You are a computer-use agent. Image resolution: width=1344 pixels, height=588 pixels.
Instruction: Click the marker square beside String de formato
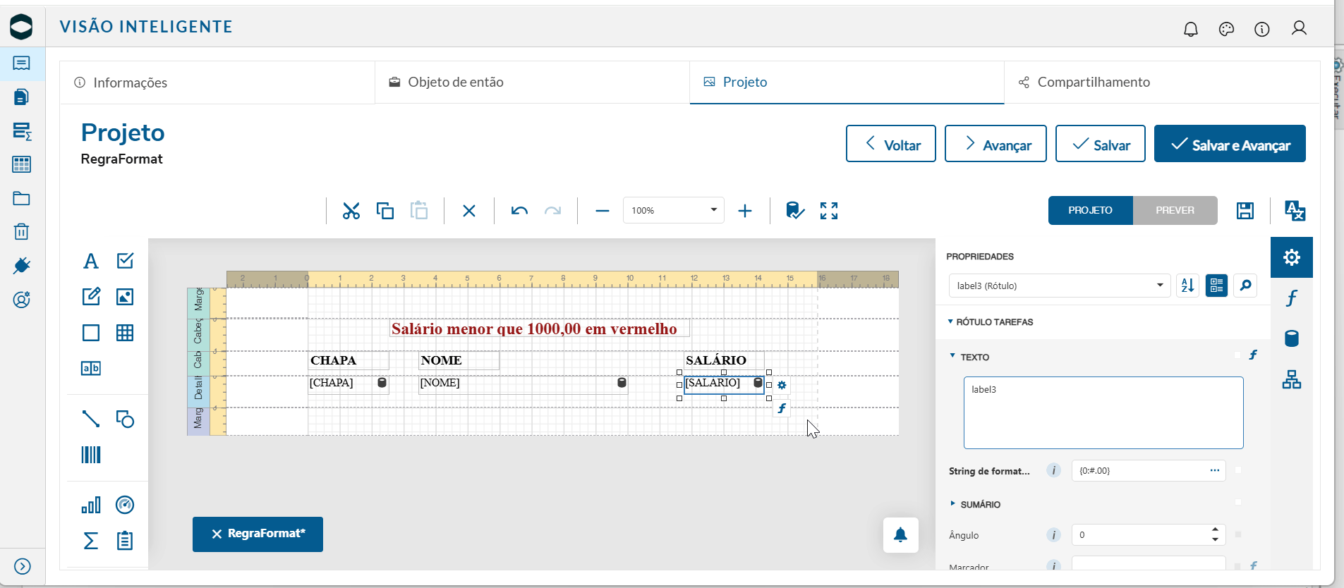(1238, 470)
